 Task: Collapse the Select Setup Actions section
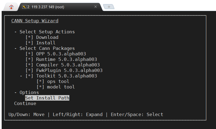click(16, 32)
